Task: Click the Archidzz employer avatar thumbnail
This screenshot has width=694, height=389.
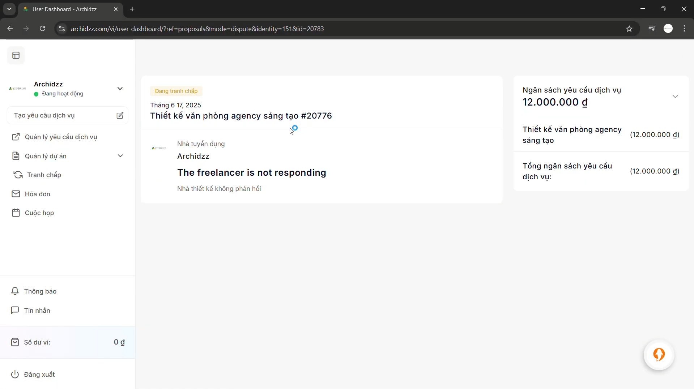Action: pos(159,148)
